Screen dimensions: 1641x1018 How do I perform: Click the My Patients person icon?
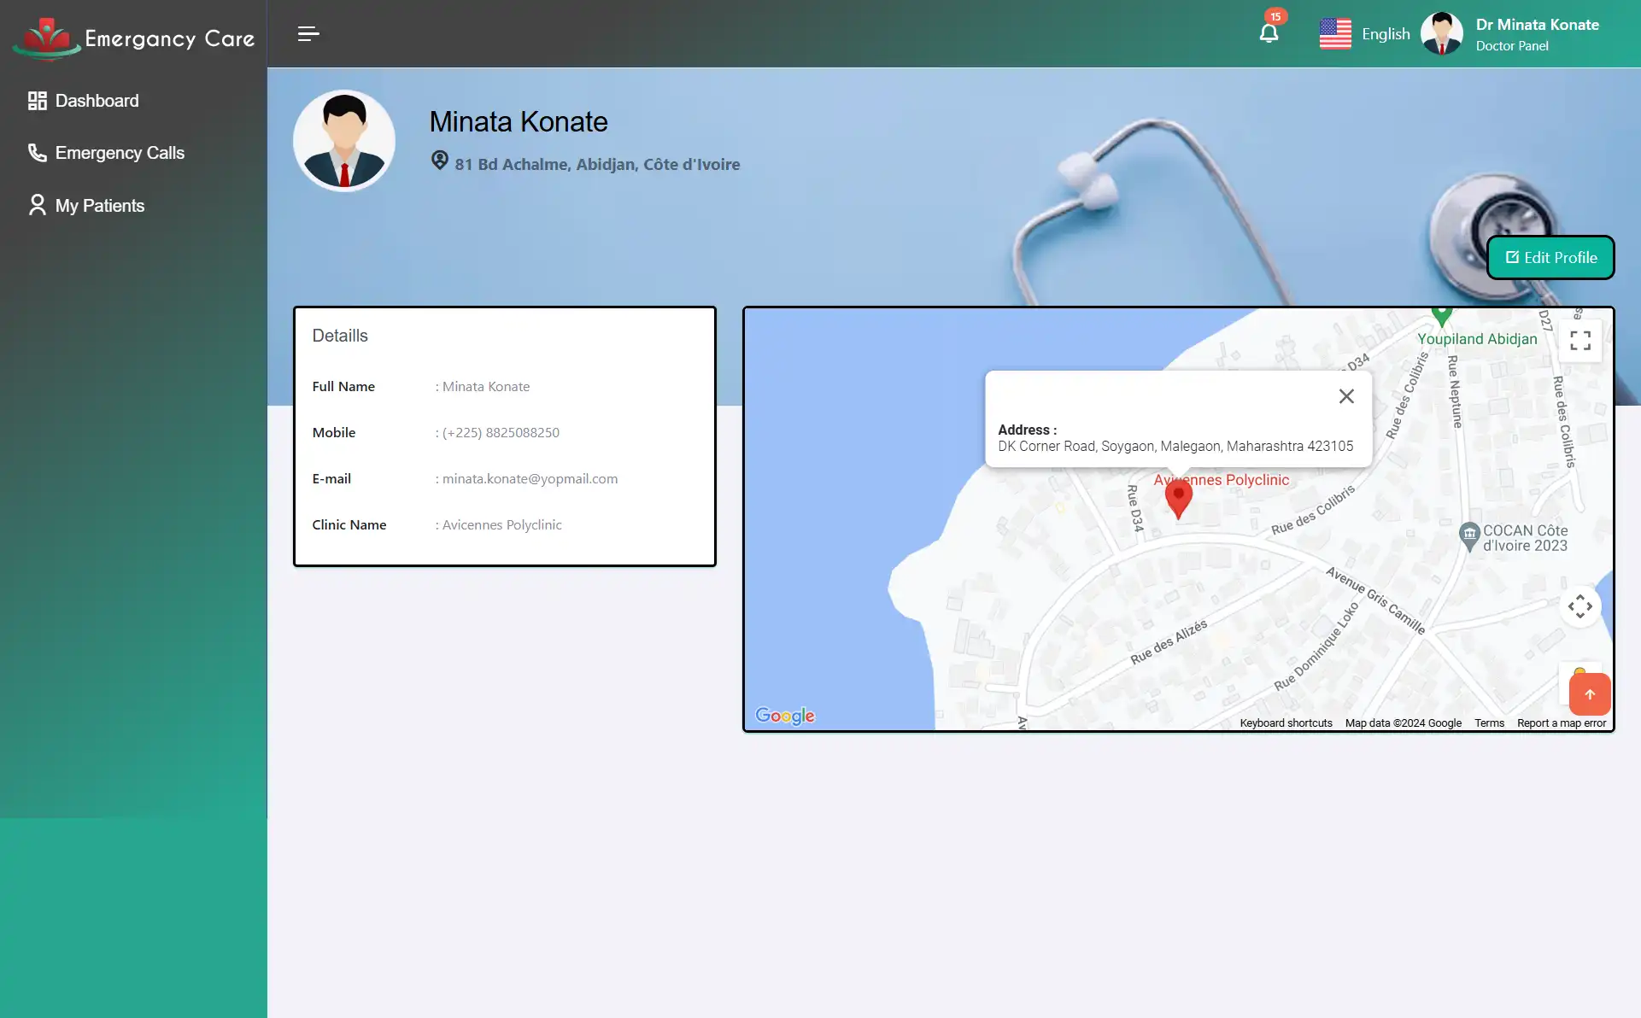click(36, 204)
